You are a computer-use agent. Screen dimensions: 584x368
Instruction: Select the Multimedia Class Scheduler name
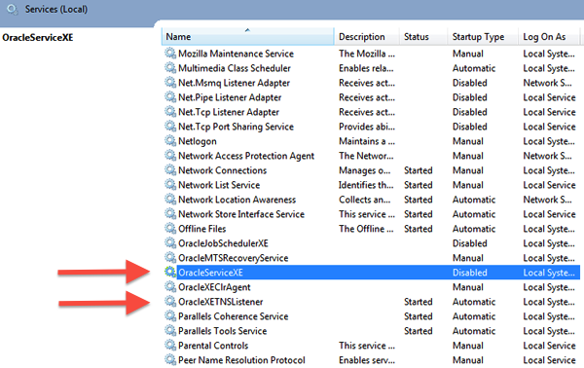[235, 68]
